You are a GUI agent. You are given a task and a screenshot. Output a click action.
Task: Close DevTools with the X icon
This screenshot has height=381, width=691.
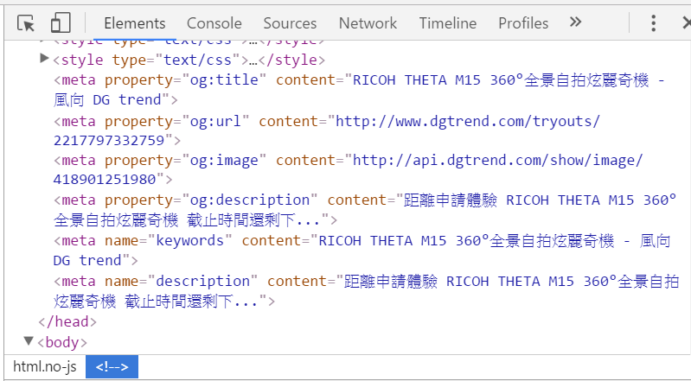click(686, 23)
